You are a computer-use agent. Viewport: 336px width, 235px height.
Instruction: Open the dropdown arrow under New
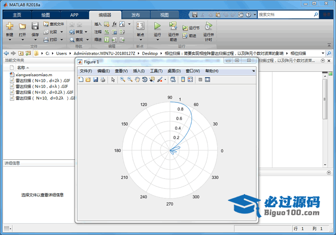pos(10,40)
